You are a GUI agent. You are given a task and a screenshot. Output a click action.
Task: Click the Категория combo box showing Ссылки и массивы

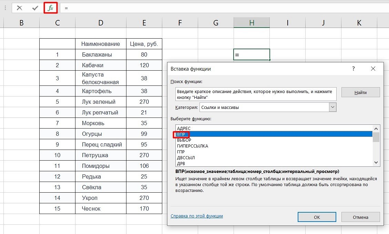pyautogui.click(x=268, y=107)
